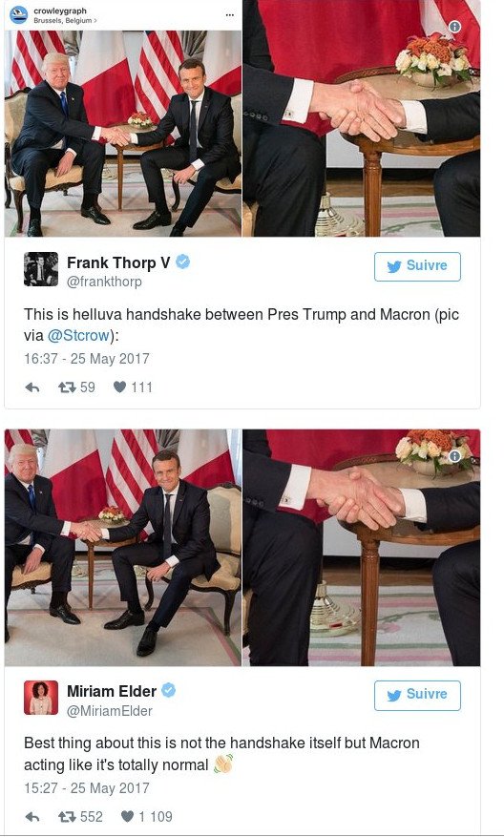This screenshot has height=837, width=504.
Task: Retweet Miriam Elder's tweet
Action: click(x=67, y=816)
